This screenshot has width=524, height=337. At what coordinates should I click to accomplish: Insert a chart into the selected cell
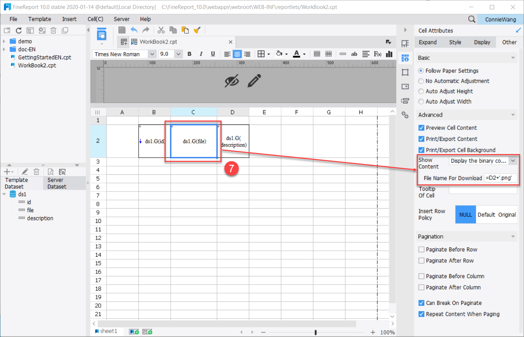click(x=389, y=54)
